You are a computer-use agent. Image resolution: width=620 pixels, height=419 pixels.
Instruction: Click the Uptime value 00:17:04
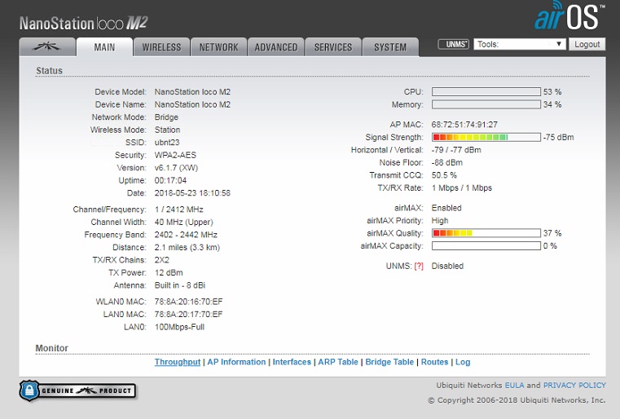(170, 180)
